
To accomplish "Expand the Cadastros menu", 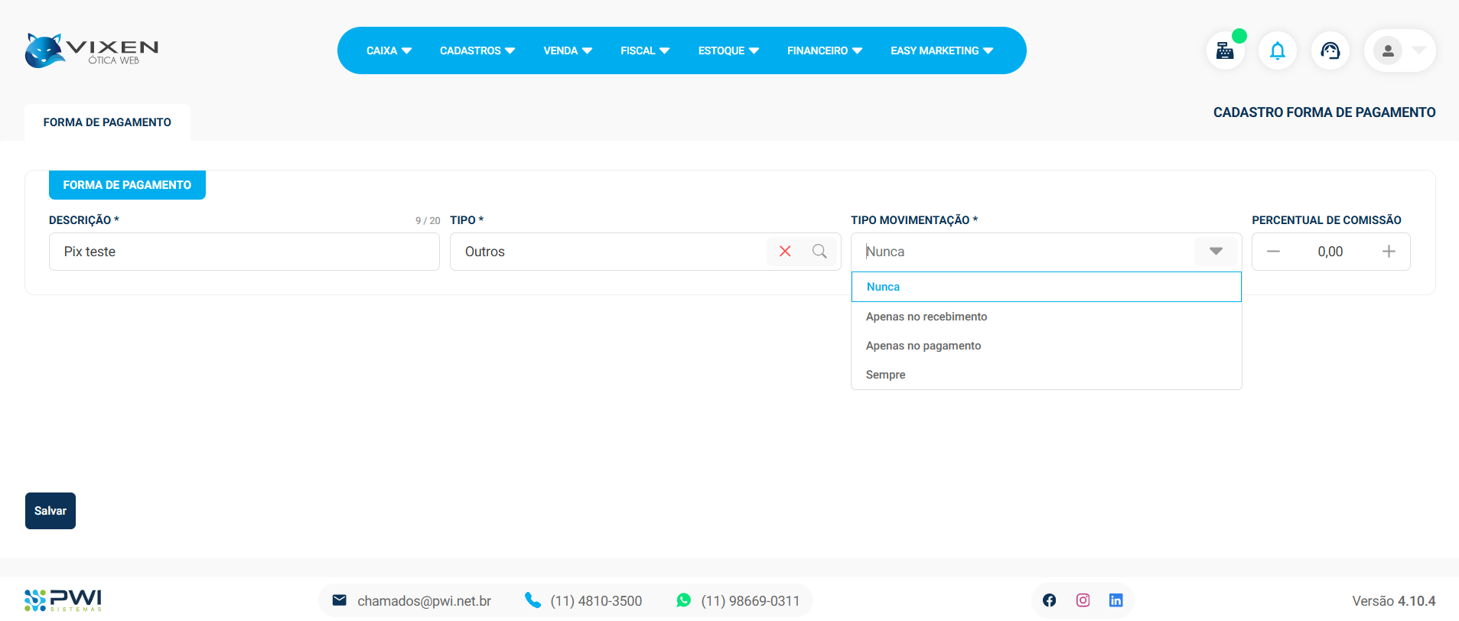I will 477,50.
